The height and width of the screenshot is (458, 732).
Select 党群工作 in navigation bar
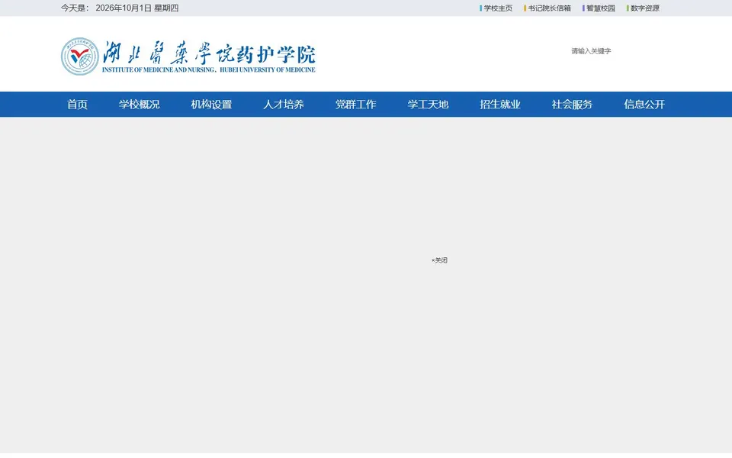click(356, 105)
